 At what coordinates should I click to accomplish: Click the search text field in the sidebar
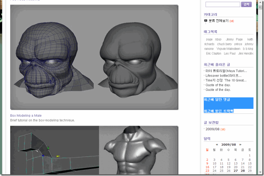223,5
